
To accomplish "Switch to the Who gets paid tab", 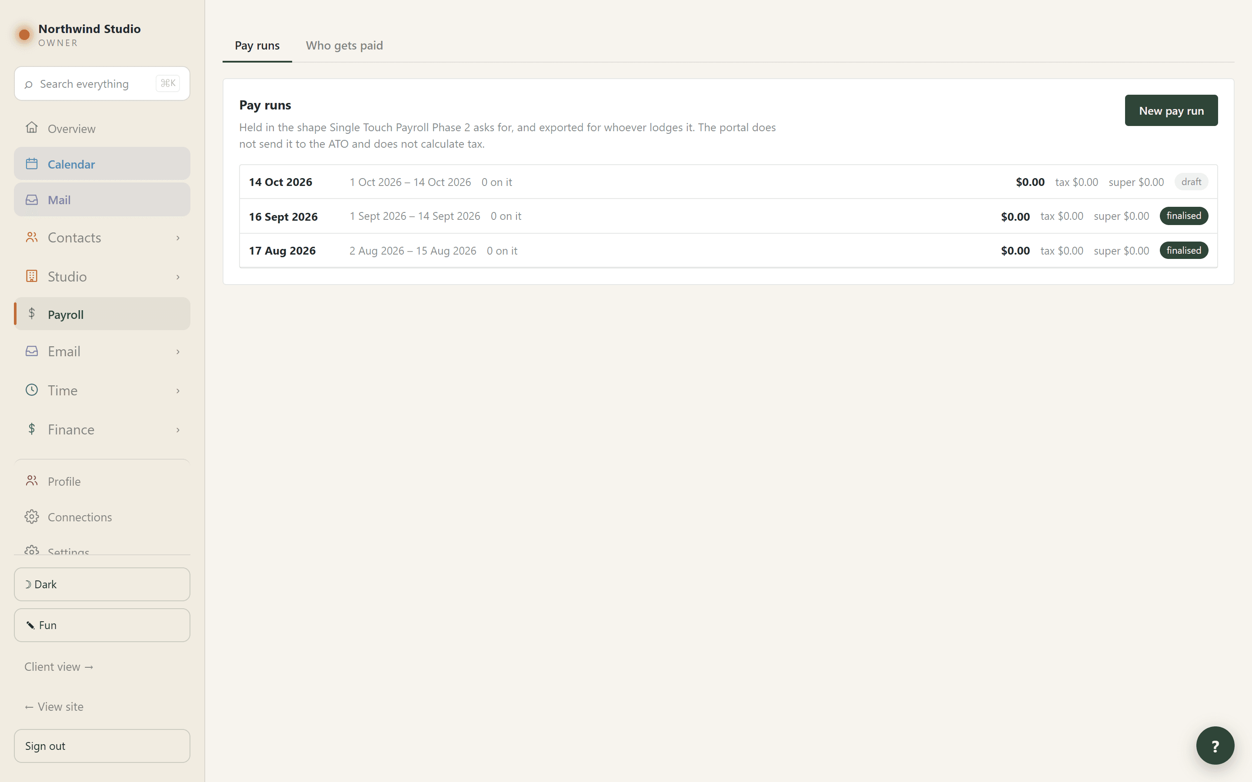I will click(344, 46).
